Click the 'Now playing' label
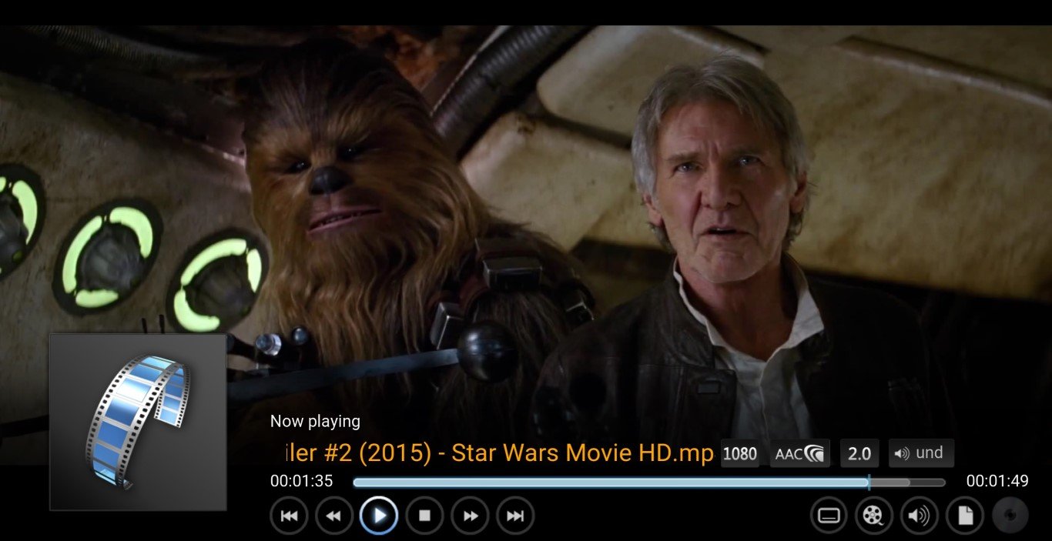Image resolution: width=1052 pixels, height=541 pixels. pos(315,422)
